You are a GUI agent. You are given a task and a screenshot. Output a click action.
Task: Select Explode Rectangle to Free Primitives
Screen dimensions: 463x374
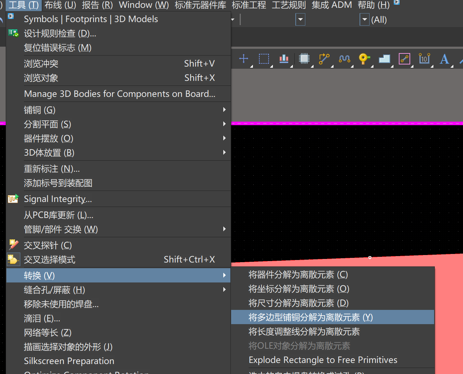pos(322,360)
